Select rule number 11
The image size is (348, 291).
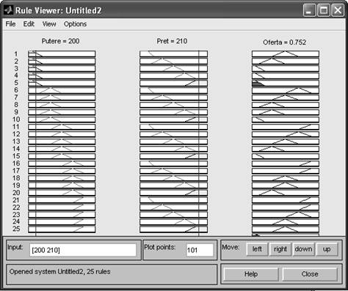(16, 127)
